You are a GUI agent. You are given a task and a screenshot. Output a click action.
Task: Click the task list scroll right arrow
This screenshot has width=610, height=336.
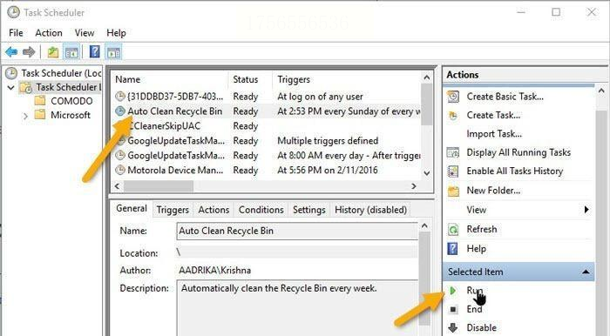pos(414,186)
